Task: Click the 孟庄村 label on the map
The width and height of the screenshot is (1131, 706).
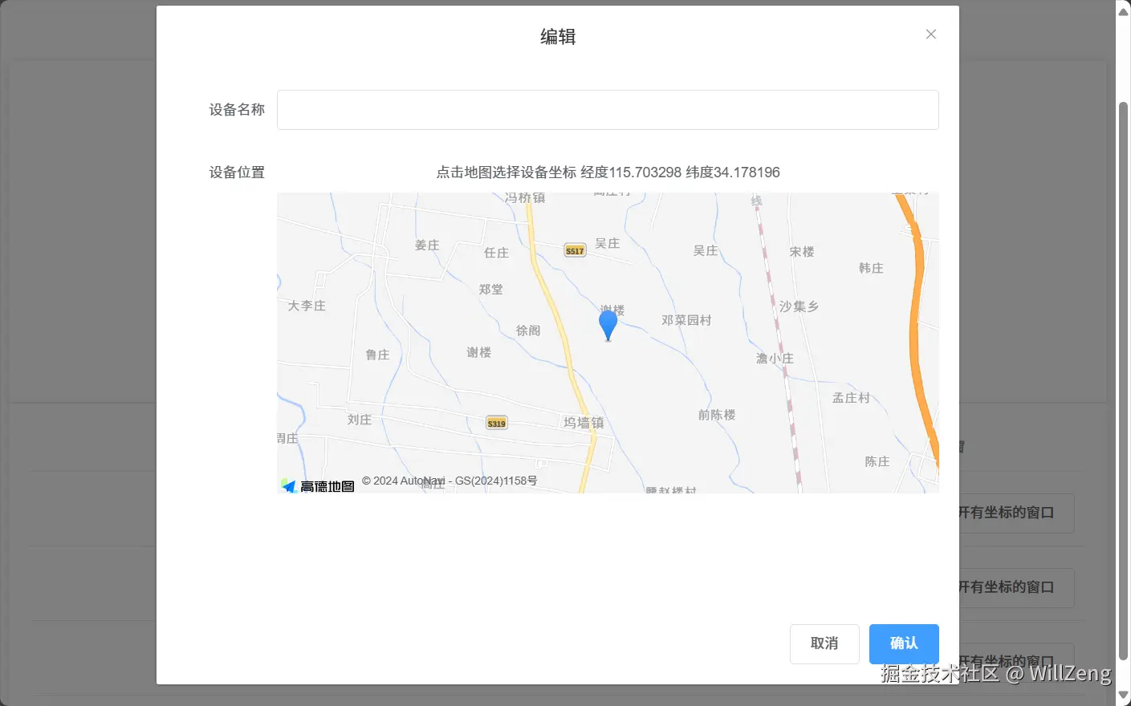Action: (x=851, y=398)
